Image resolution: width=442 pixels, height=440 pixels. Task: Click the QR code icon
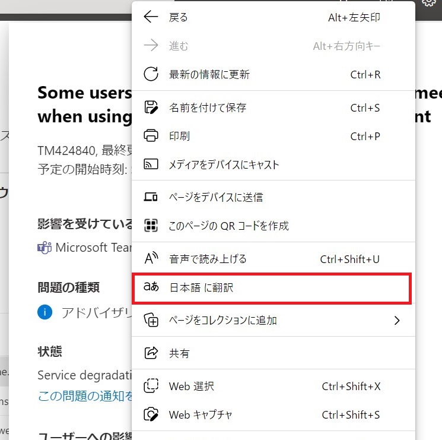click(151, 226)
